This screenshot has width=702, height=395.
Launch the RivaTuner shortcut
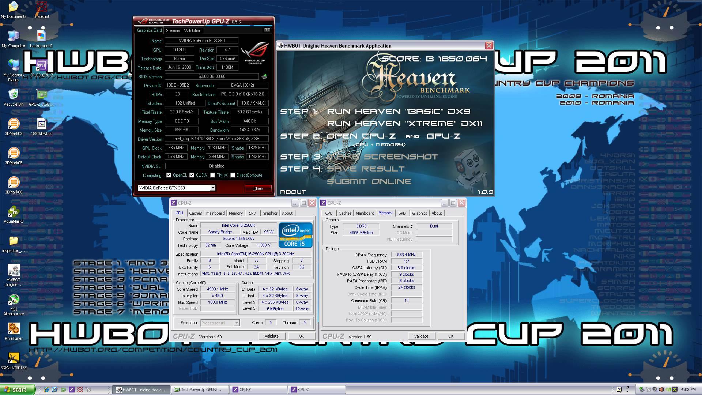pos(14,331)
